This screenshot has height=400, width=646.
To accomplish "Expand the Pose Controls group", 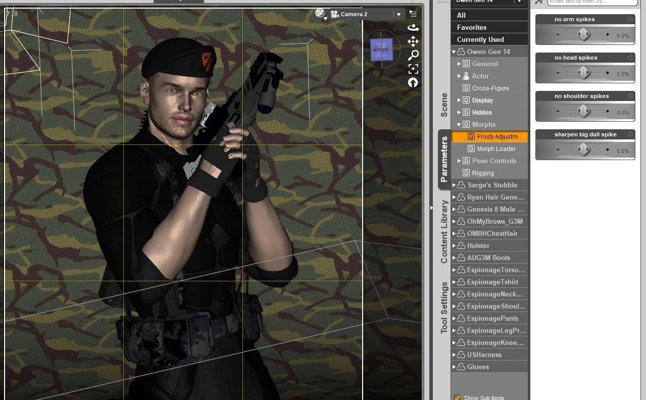I will [x=459, y=161].
